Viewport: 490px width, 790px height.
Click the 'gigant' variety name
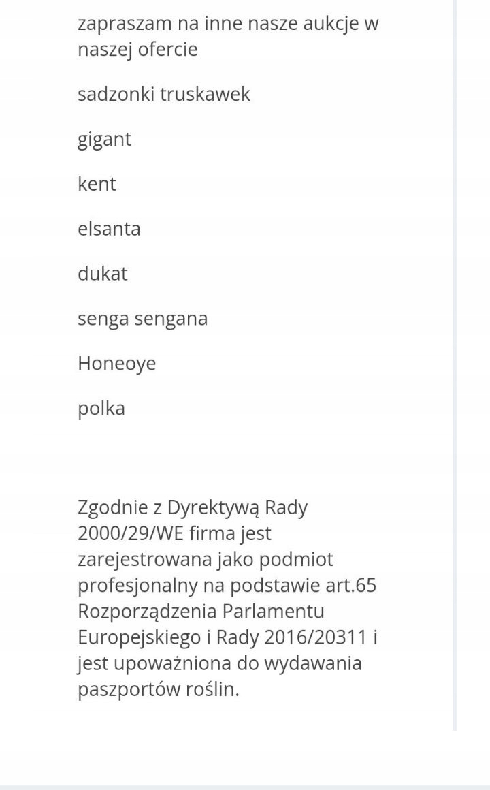point(104,140)
